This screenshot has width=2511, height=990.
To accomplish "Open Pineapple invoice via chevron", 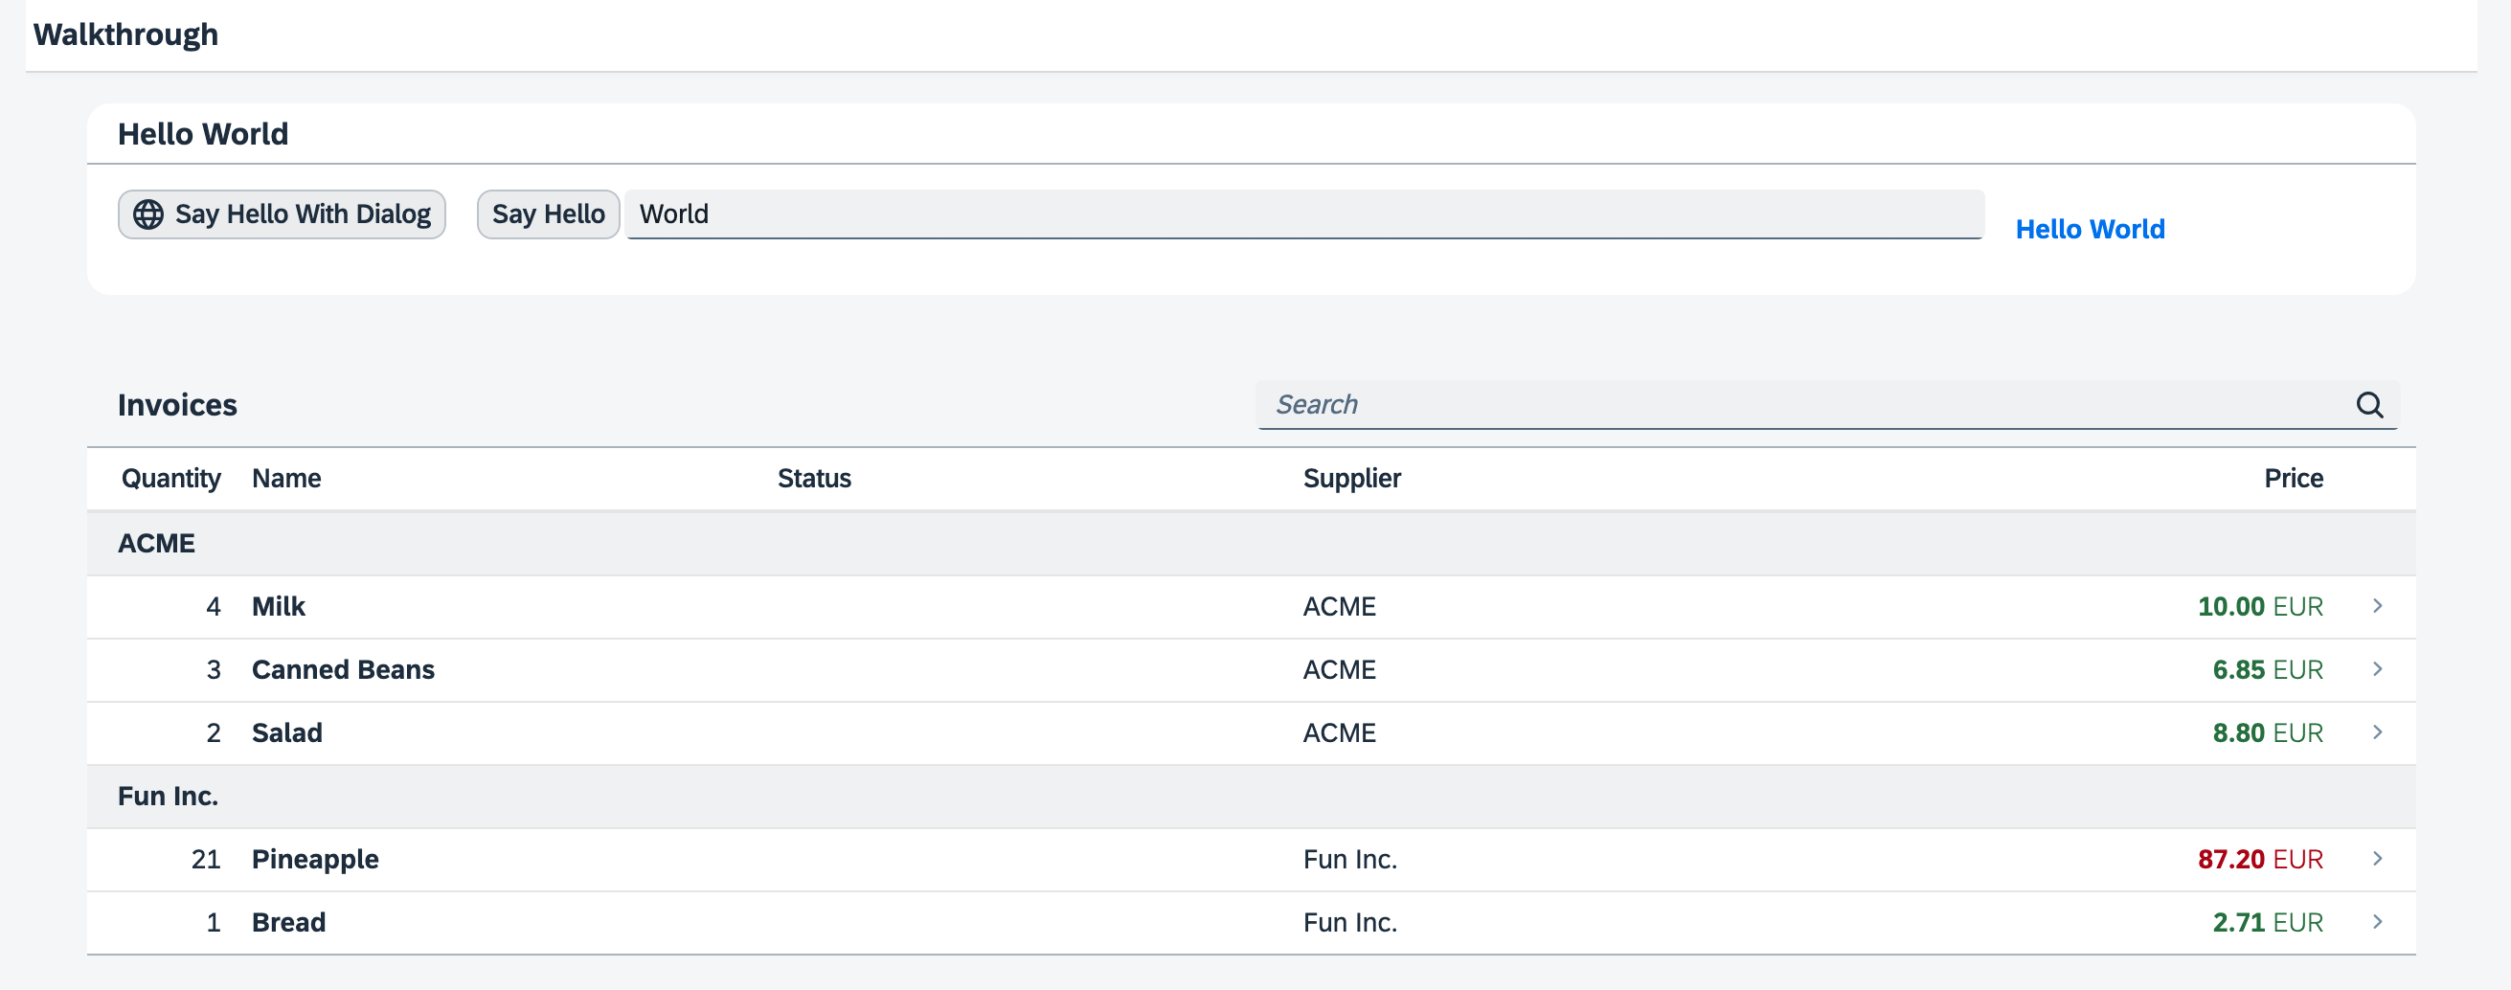I will coord(2378,859).
